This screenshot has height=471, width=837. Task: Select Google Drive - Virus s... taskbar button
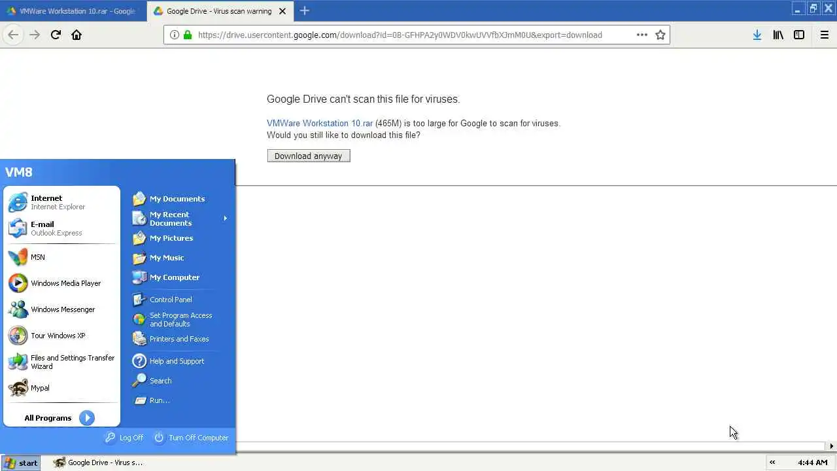pyautogui.click(x=98, y=462)
